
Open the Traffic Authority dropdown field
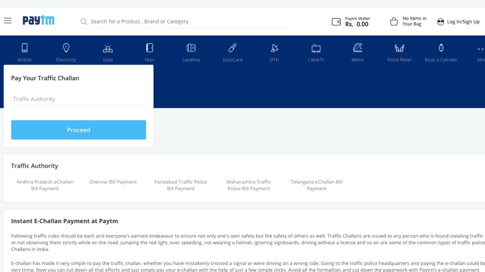[78, 99]
